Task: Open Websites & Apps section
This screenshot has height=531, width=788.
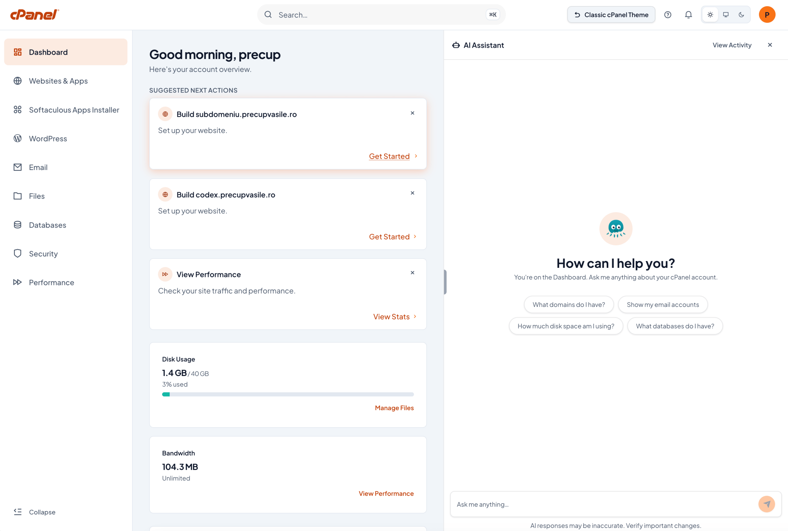Action: pyautogui.click(x=66, y=81)
